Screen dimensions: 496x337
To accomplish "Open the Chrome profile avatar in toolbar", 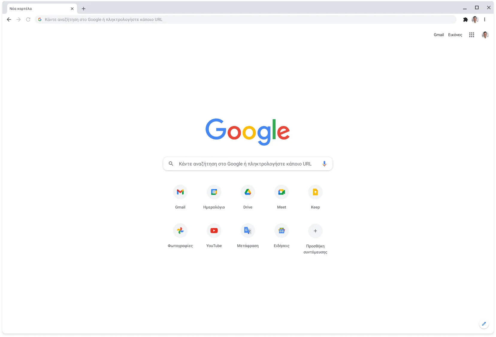I will pos(475,19).
